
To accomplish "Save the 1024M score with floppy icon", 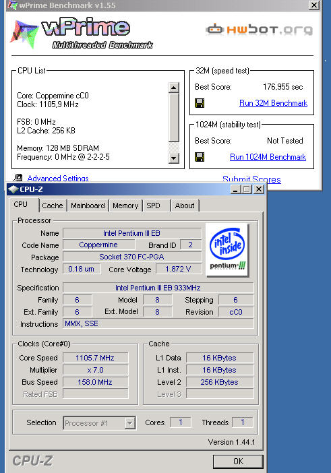I will point(200,157).
